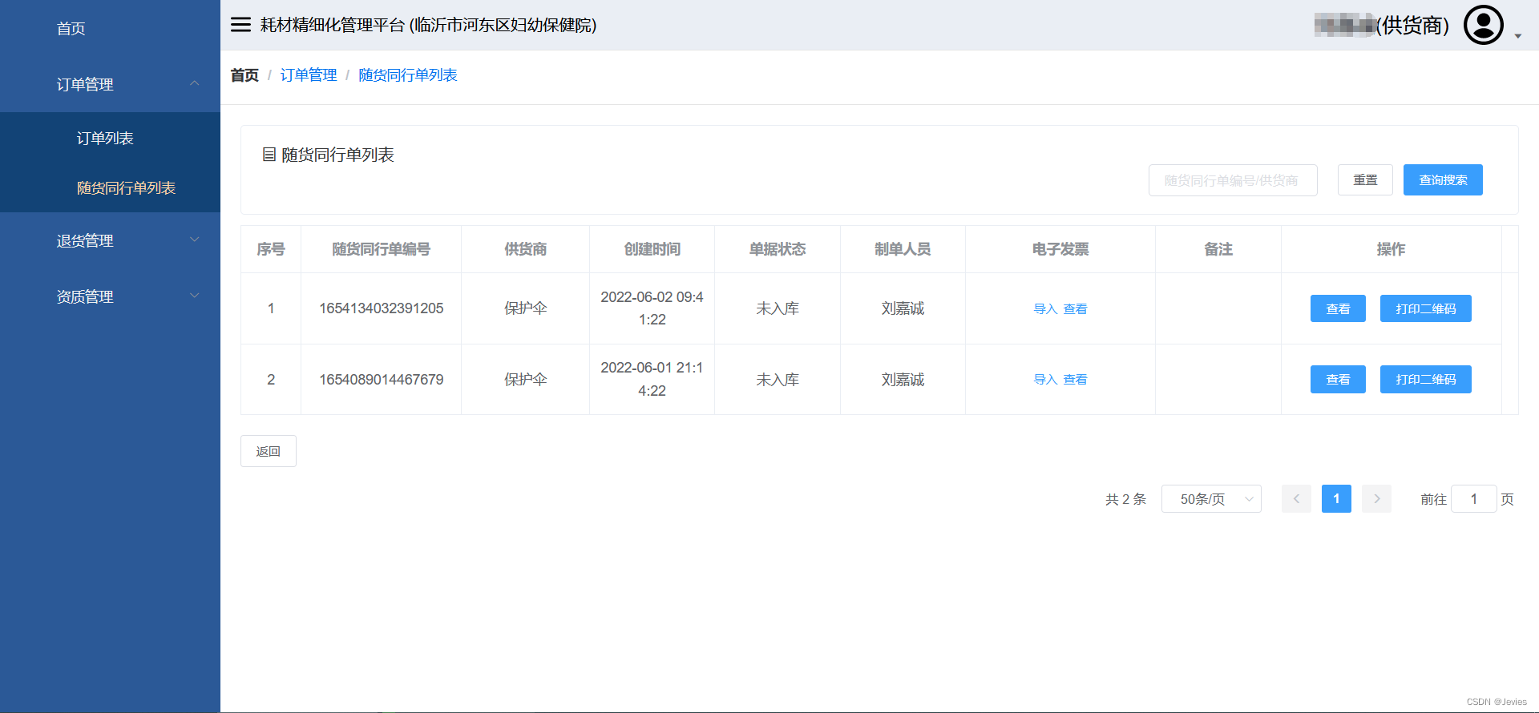
Task: Go to the previous page arrow
Action: [x=1296, y=499]
